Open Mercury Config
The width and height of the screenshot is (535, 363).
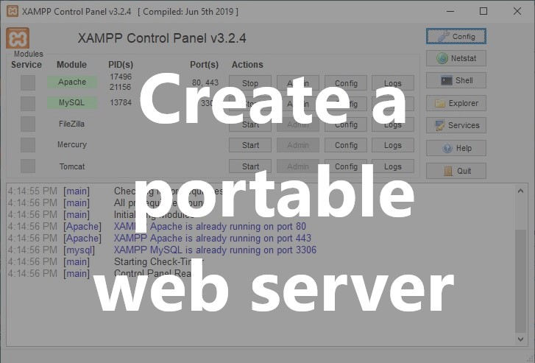346,145
